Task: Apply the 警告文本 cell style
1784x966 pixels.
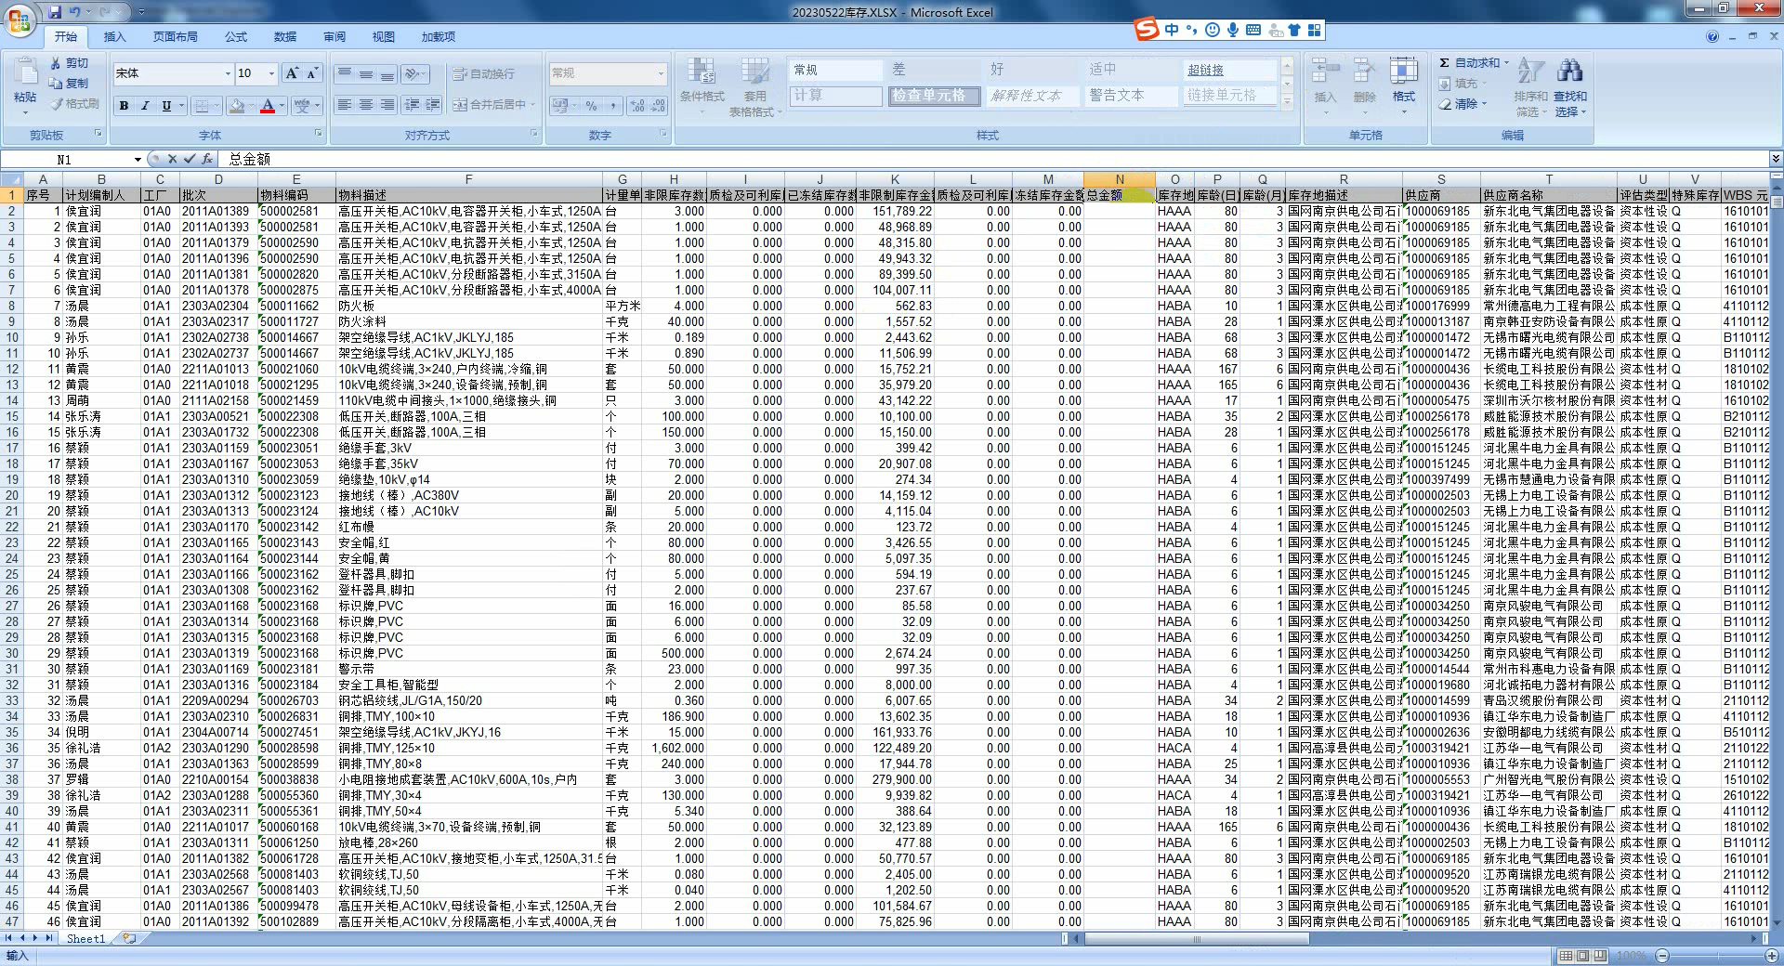Action: (1116, 96)
